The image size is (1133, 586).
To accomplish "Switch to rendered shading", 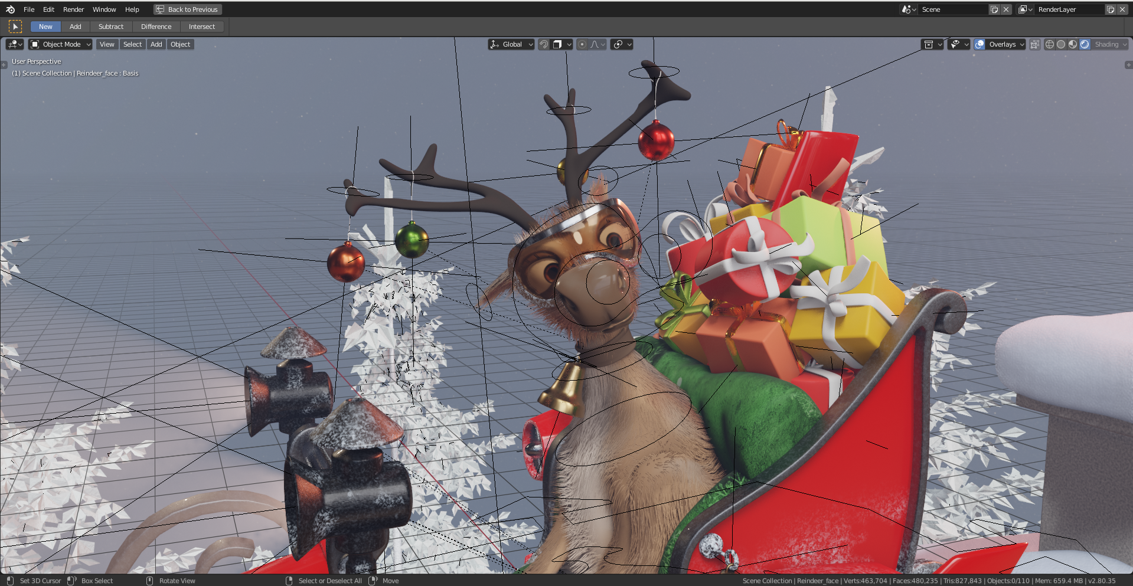I will coord(1085,44).
